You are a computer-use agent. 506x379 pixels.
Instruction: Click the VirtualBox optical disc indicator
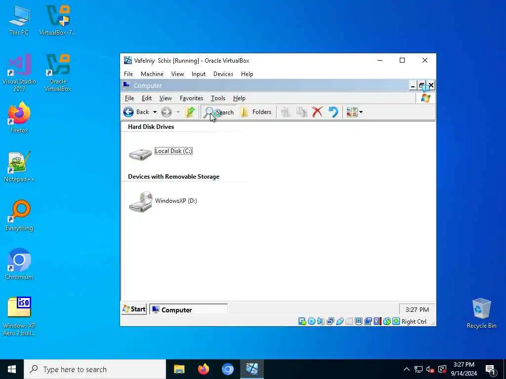coord(311,321)
